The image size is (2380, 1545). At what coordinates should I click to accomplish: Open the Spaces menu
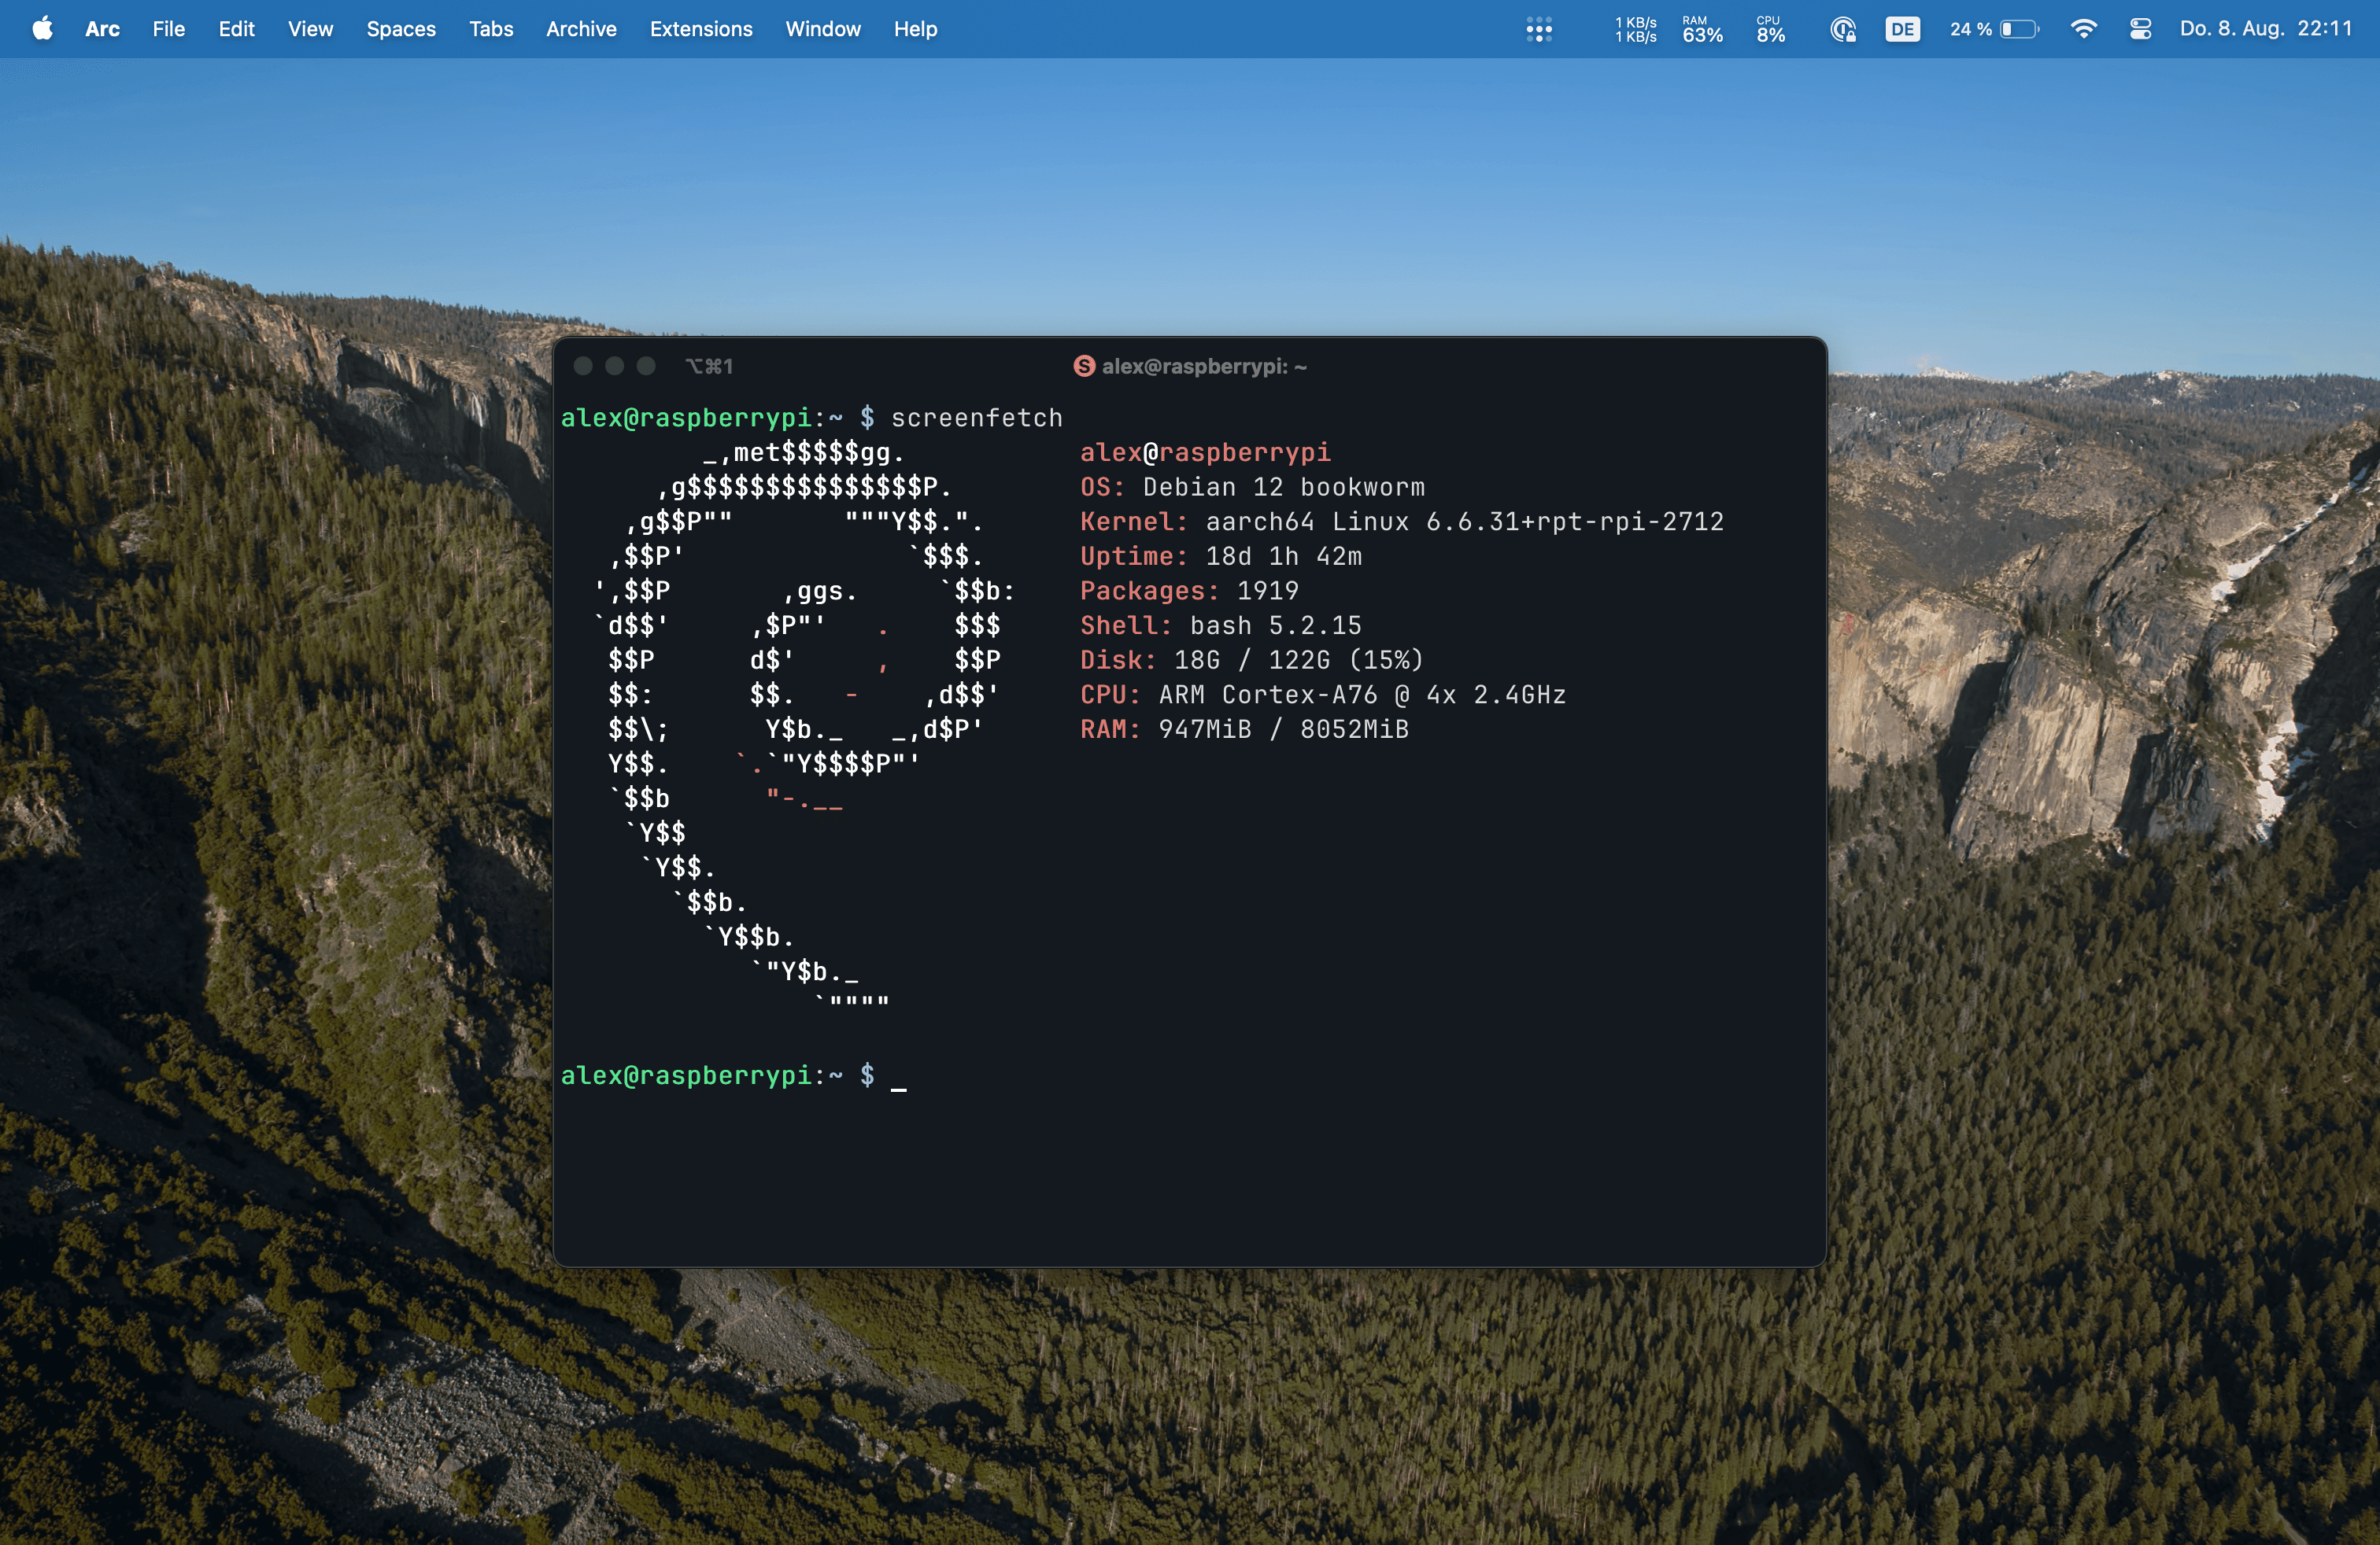coord(400,29)
